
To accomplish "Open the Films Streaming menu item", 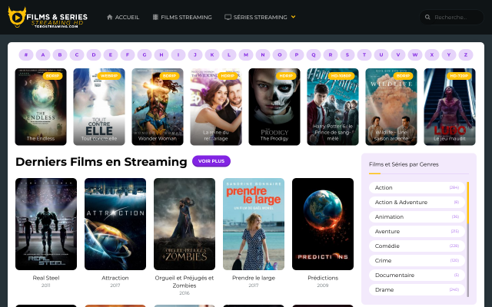I will tap(182, 17).
